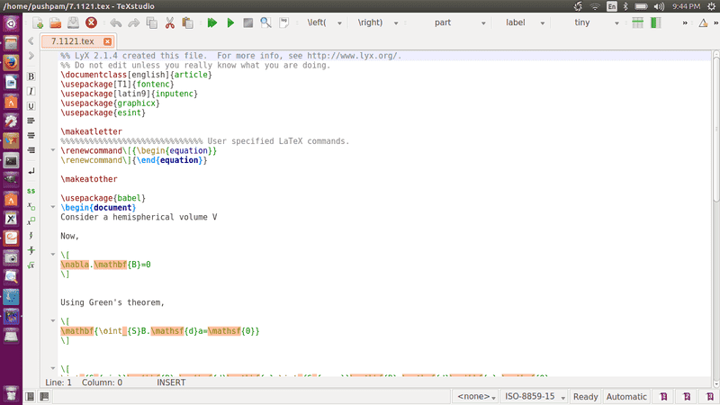This screenshot has width=720, height=405.
Task: Collapse the \nabla equation fold marker
Action: [53, 255]
